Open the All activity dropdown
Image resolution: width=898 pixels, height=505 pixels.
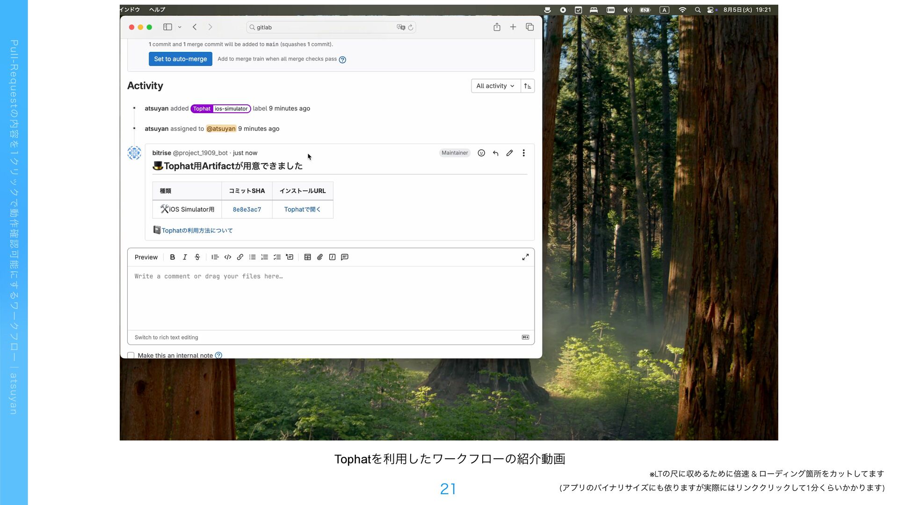pyautogui.click(x=495, y=86)
